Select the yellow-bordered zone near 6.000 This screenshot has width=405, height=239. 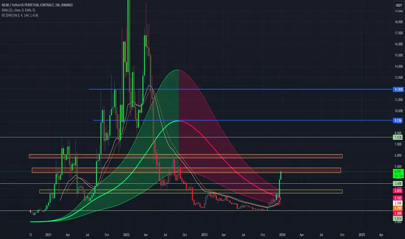coord(186,156)
